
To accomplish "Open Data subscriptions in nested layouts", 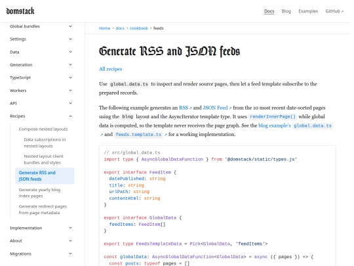I will coord(45,143).
